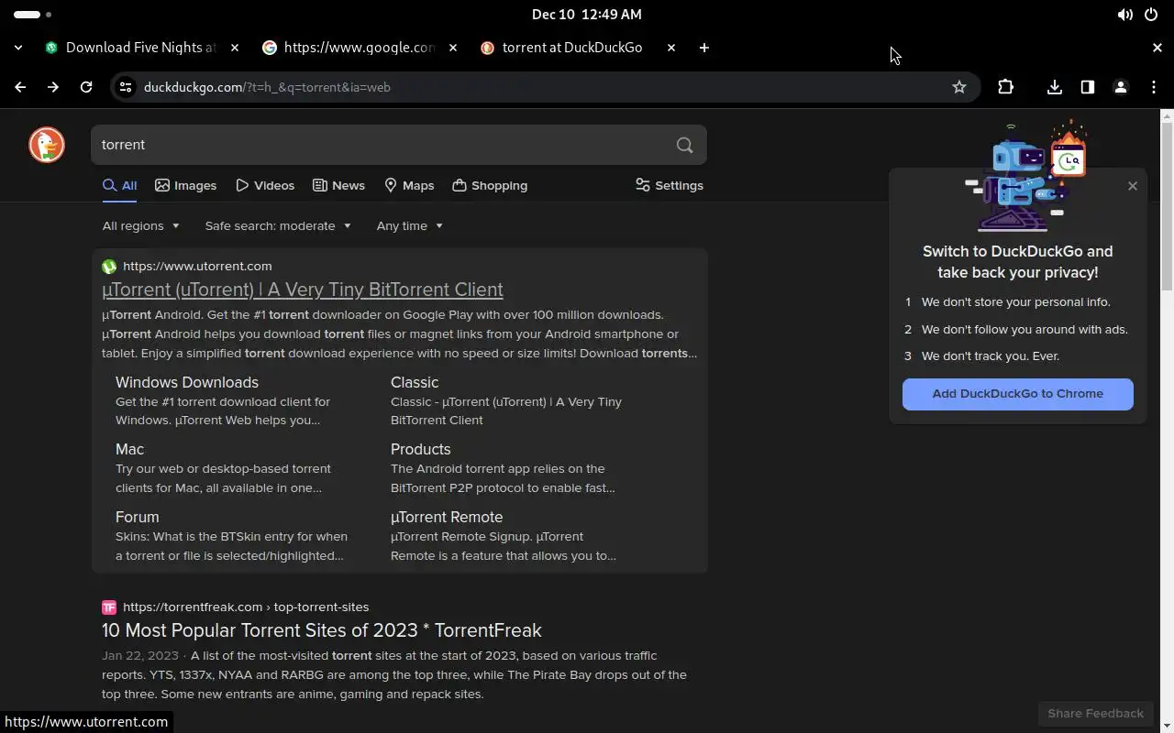This screenshot has height=733, width=1174.
Task: Expand the Any time dropdown
Action: coord(410,225)
